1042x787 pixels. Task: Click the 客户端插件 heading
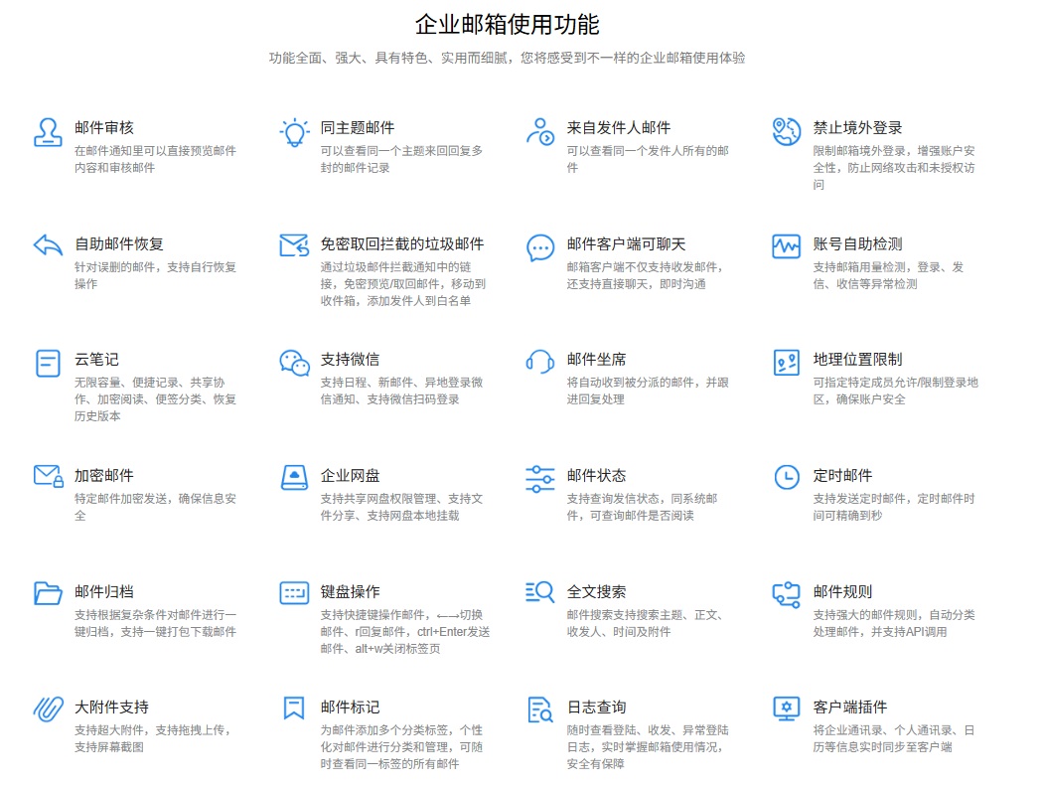click(850, 708)
